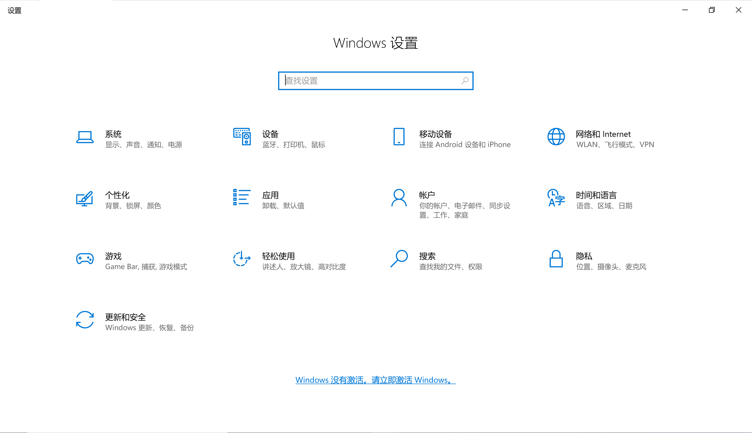
Task: Select the 网络和 Internet title text
Action: click(x=603, y=134)
